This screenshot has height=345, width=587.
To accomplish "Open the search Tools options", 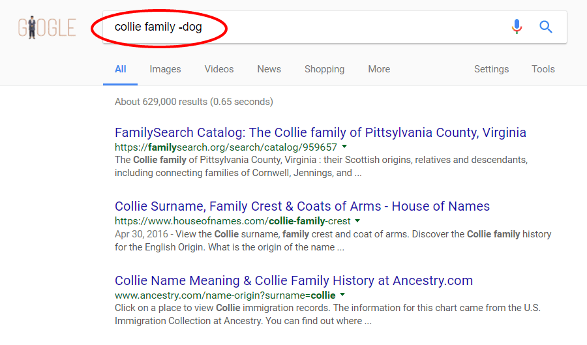I will tap(543, 69).
